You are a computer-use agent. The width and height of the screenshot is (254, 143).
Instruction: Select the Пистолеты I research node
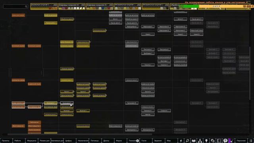[148, 49]
